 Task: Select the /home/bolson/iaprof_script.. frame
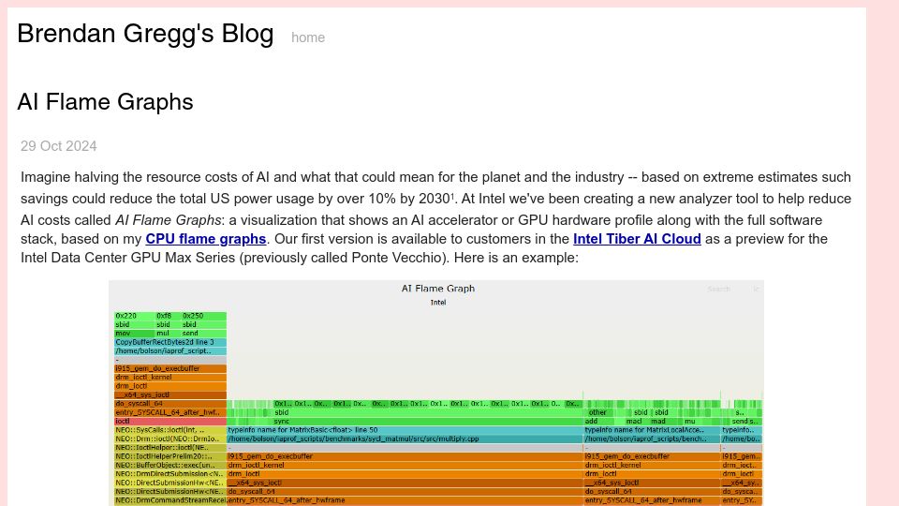click(x=170, y=350)
